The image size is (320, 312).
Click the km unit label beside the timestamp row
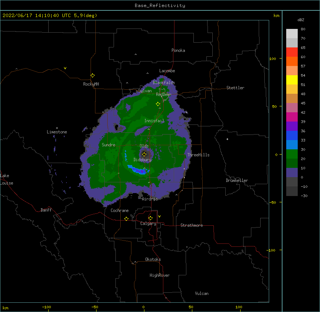[x=276, y=16]
